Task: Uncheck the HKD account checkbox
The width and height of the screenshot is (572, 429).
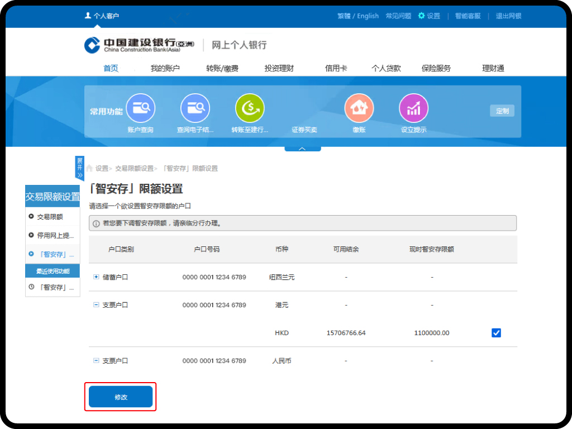Action: (496, 333)
